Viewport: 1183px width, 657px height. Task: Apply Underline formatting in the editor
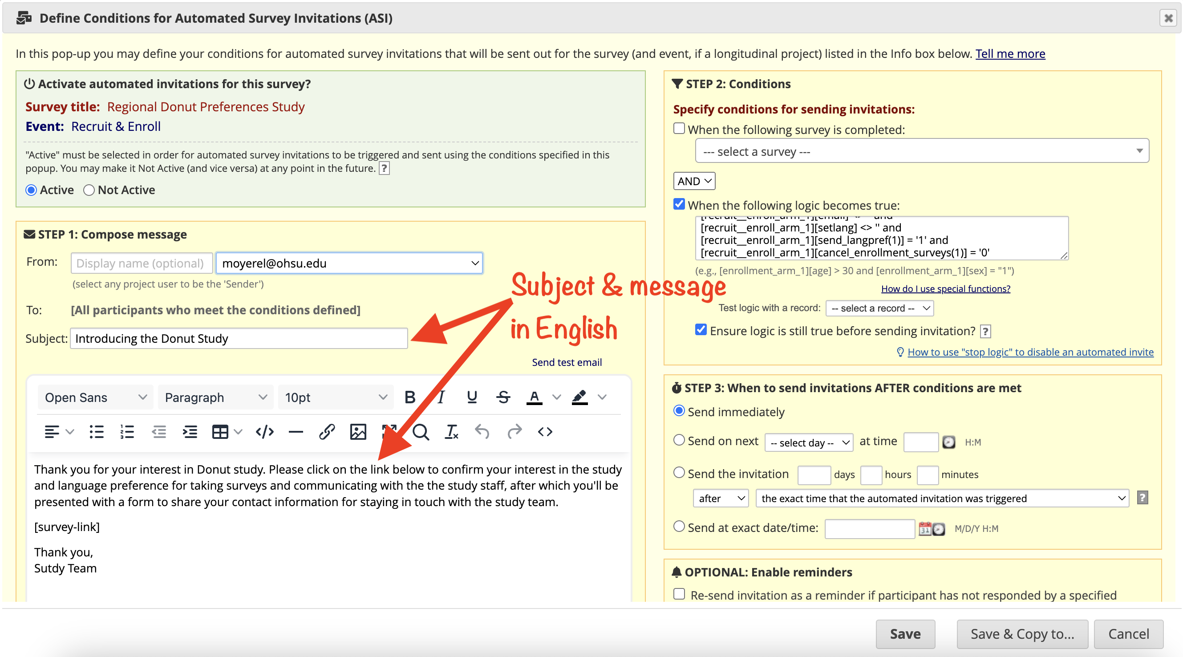[472, 397]
